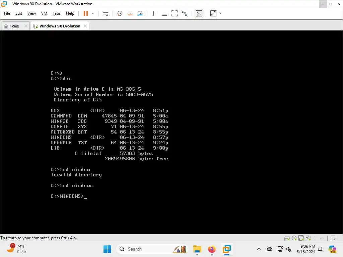Close the Home tab

coord(26,26)
